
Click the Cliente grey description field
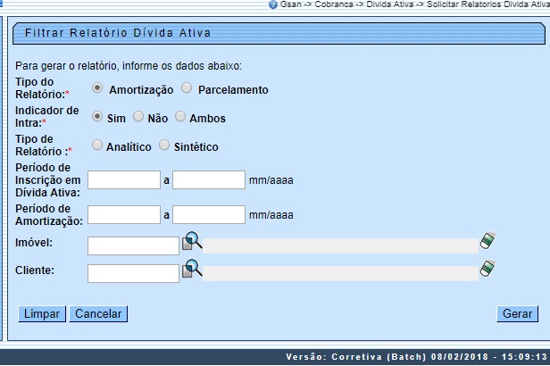tap(340, 273)
